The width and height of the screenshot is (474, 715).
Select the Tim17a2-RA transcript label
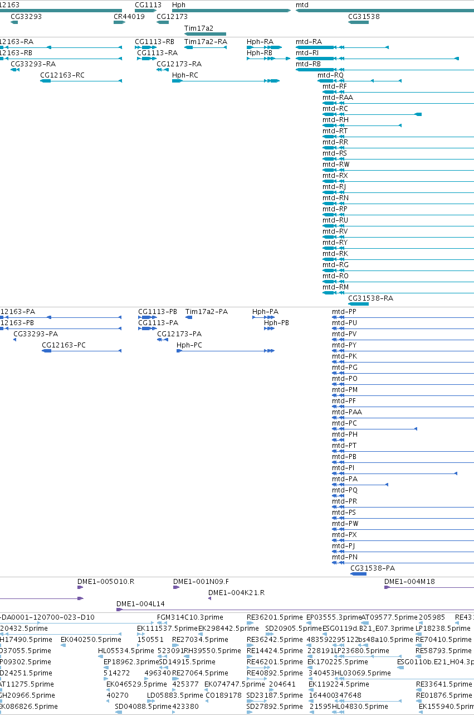click(206, 42)
